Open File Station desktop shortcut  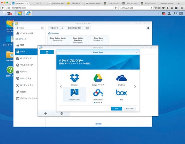tap(10, 56)
